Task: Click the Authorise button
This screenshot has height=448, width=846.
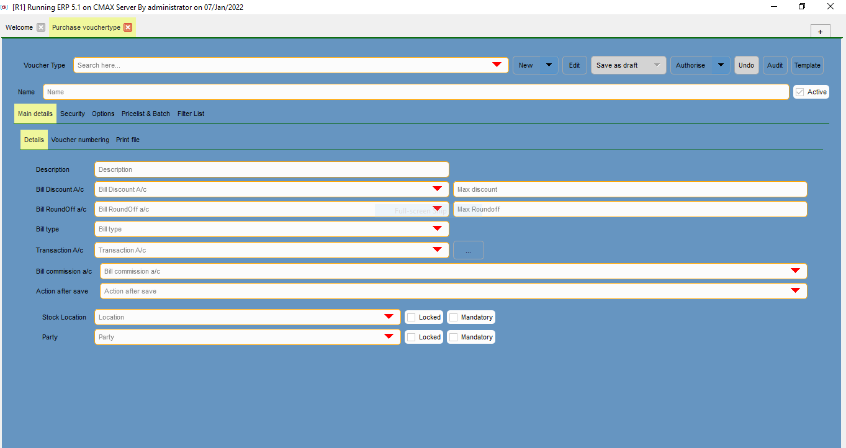Action: click(690, 65)
